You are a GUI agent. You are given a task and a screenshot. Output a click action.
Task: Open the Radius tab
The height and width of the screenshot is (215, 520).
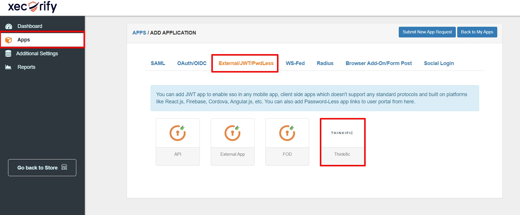pos(325,63)
